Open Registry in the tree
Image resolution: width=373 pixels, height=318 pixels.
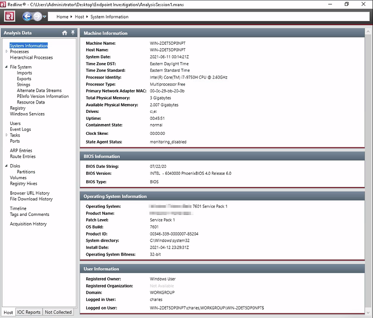(x=18, y=108)
